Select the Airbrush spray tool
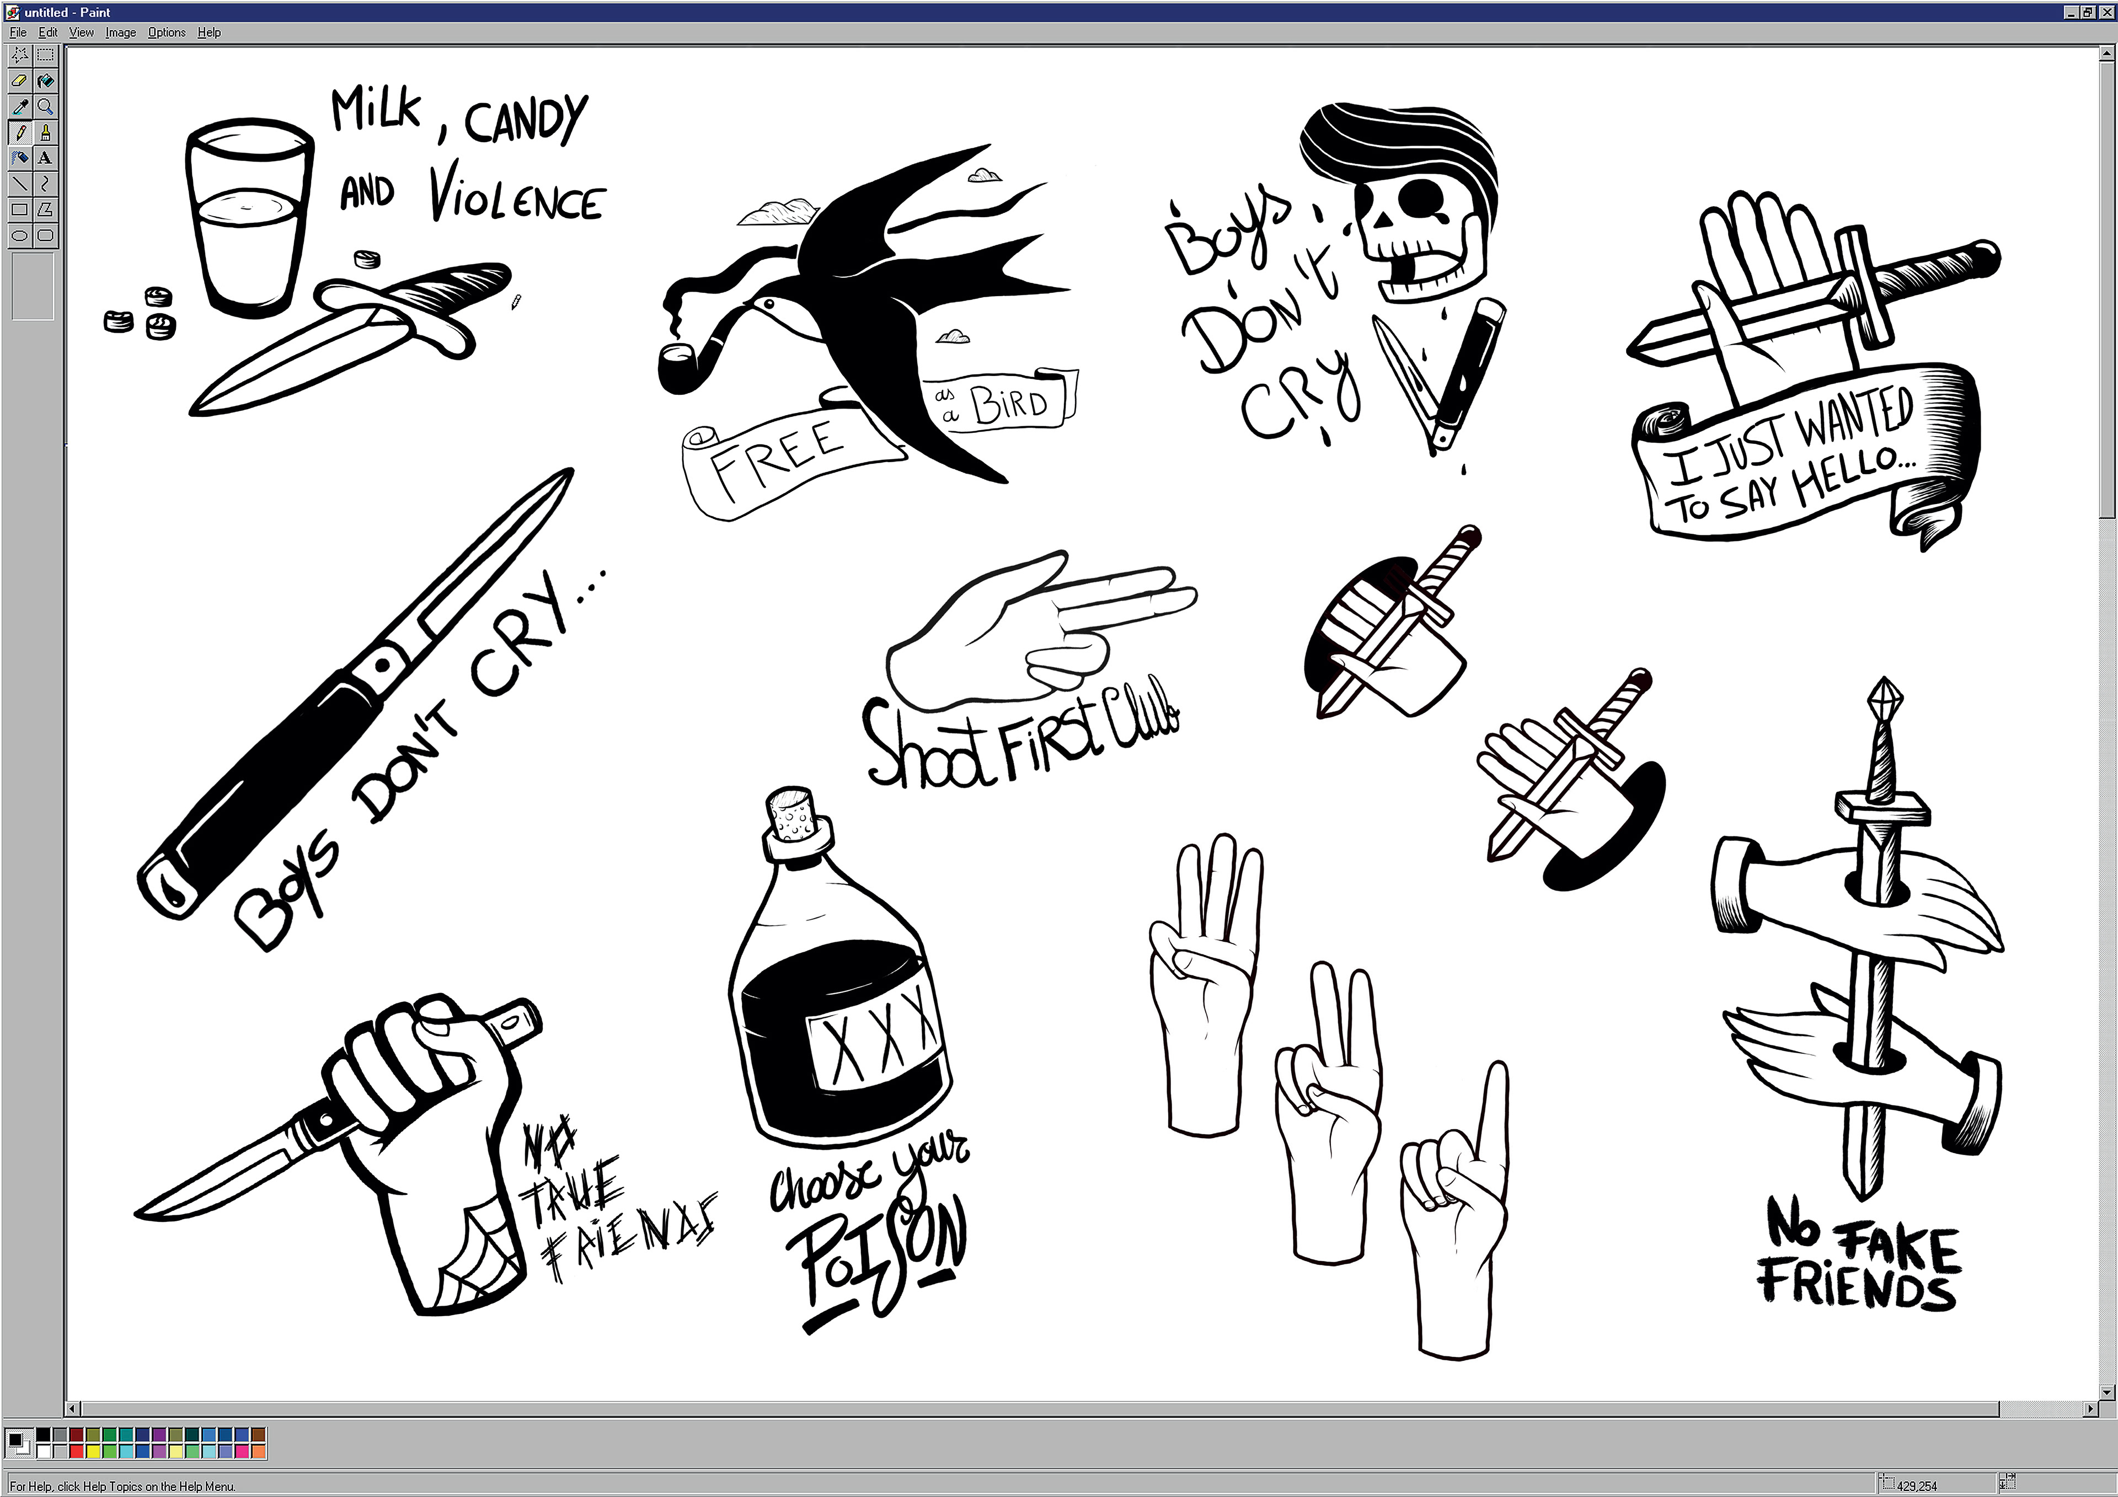The image size is (2118, 1497). [x=18, y=158]
